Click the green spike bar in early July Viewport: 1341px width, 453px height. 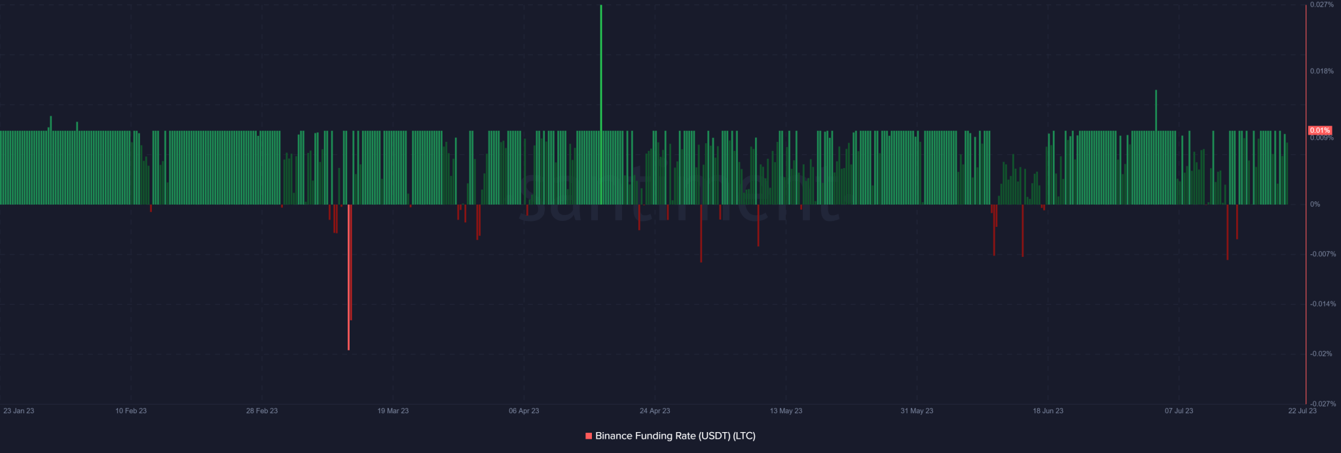(1156, 147)
